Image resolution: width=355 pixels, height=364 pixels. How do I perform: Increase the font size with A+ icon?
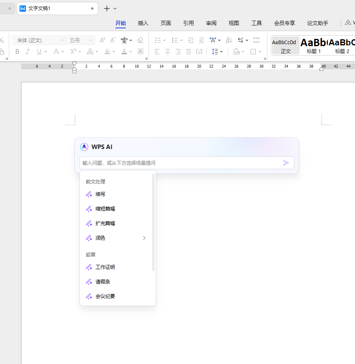pos(102,40)
